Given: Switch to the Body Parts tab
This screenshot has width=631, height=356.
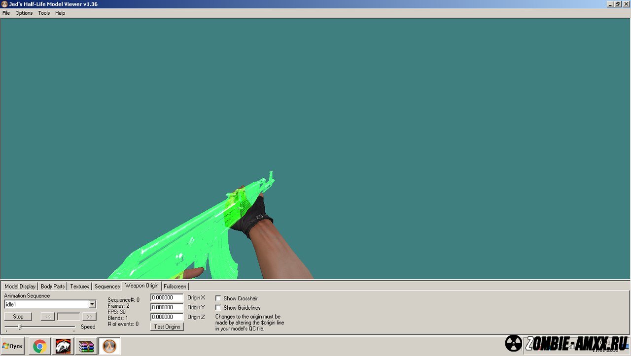Looking at the screenshot, I should 53,286.
